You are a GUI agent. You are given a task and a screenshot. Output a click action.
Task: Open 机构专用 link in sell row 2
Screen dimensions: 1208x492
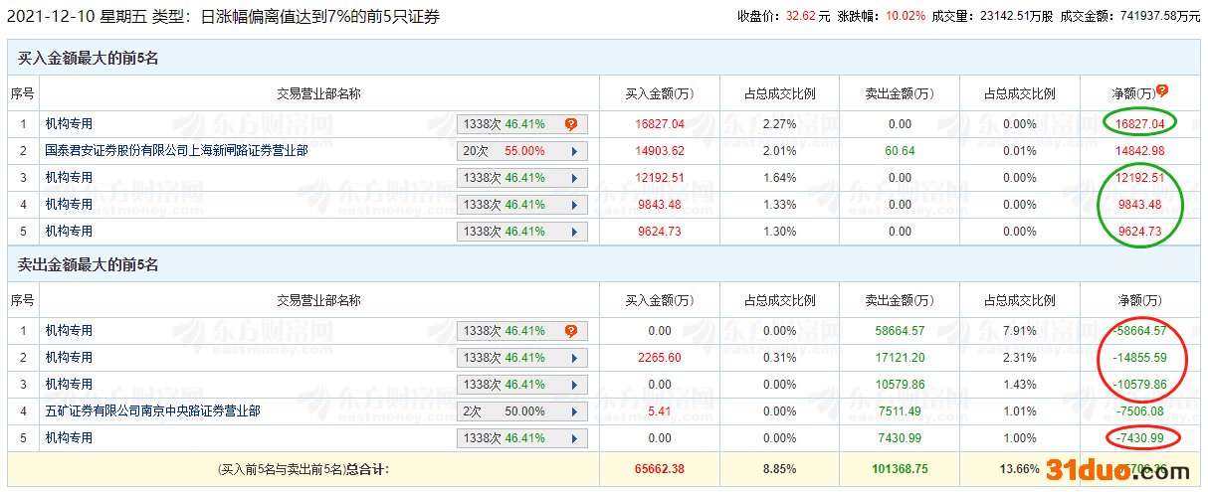(69, 358)
